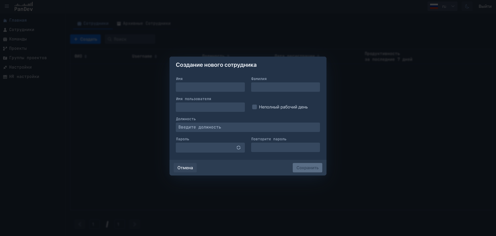Image resolution: width=496 pixels, height=236 pixels.
Task: Select Группы проектов in sidebar
Action: coord(28,58)
